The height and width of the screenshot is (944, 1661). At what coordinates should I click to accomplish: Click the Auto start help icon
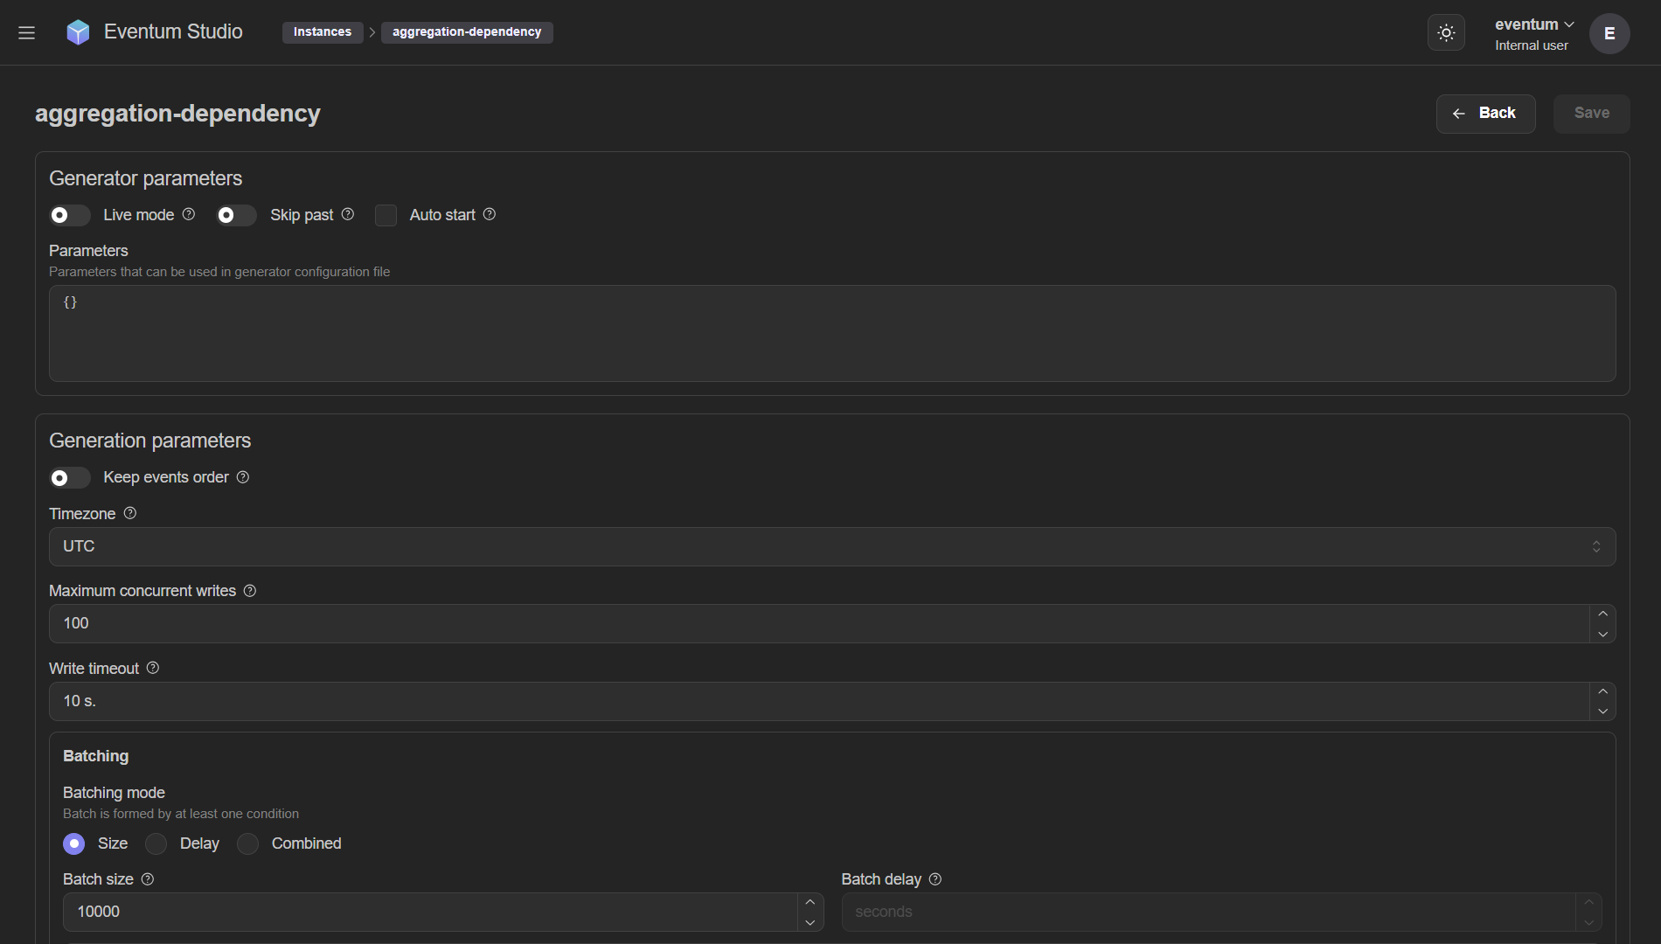(490, 214)
